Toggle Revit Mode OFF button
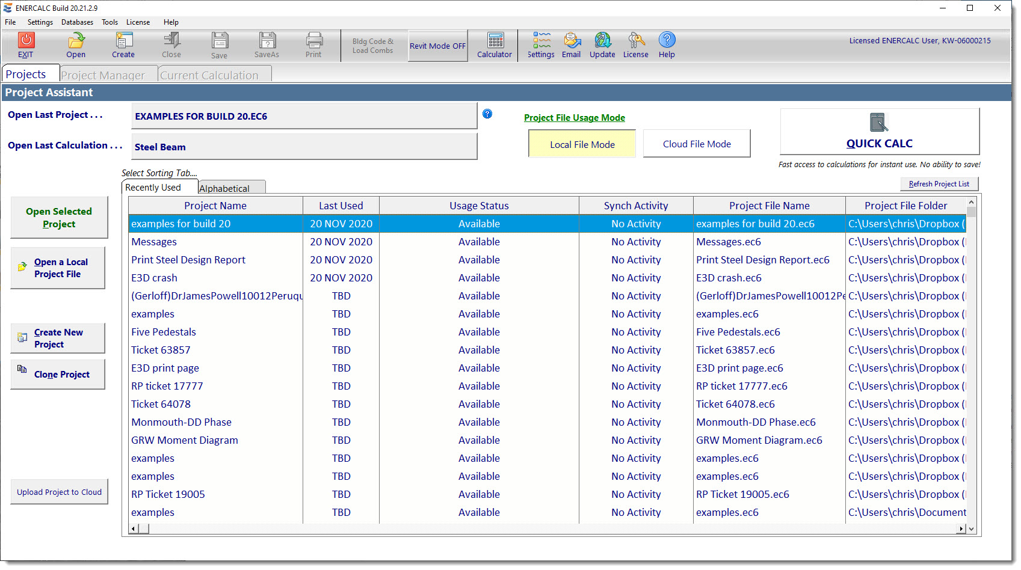This screenshot has width=1021, height=570. (437, 46)
